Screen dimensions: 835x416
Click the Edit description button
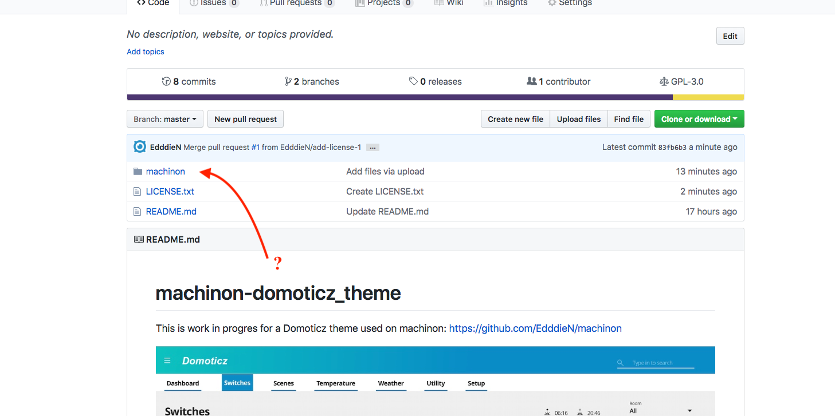click(x=730, y=36)
